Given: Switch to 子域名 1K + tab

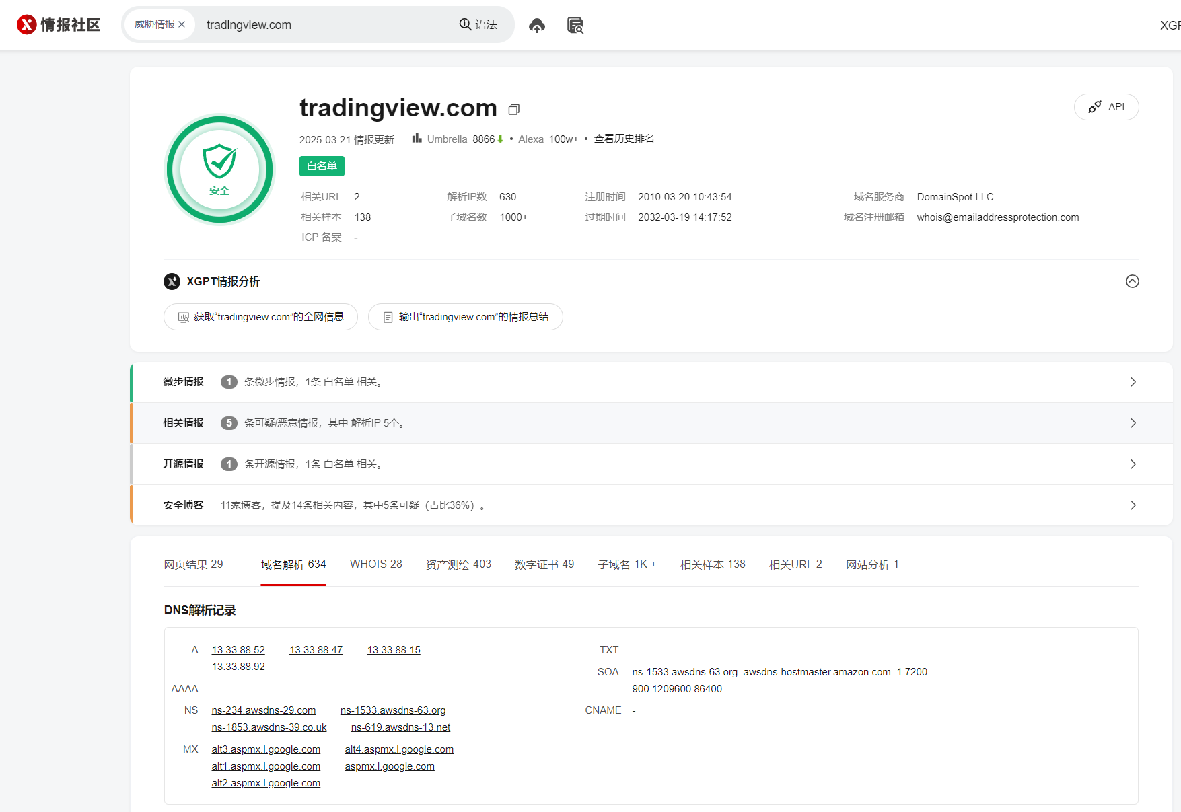Looking at the screenshot, I should click(x=627, y=564).
